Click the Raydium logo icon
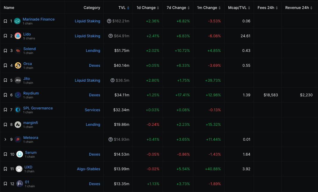This screenshot has height=192, width=318. click(18, 95)
